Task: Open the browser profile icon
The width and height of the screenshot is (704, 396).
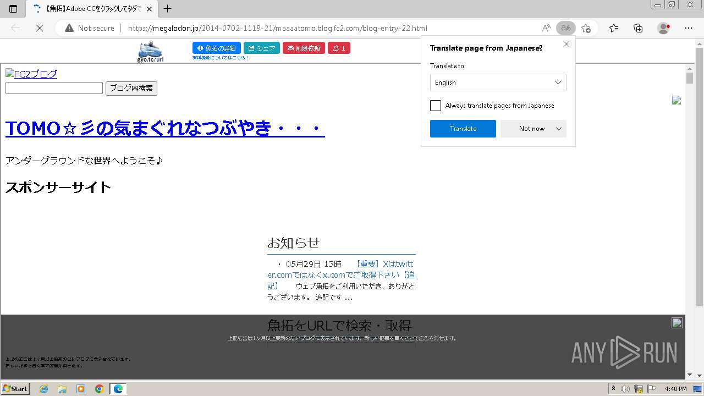Action: point(664,28)
